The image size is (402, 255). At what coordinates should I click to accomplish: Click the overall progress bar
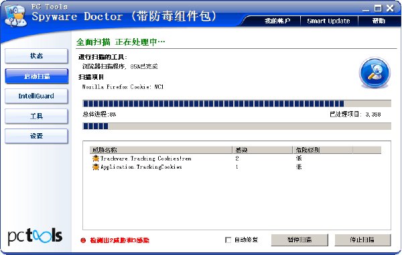pos(237,126)
